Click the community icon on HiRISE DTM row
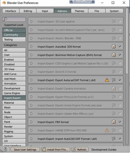Image resolution: width=130 pixels, height=153 pixels. (114, 130)
